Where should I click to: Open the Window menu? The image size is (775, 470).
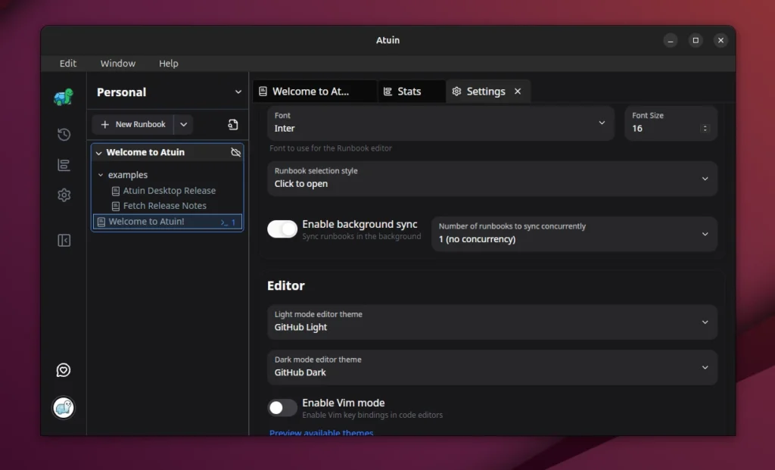[x=118, y=63]
